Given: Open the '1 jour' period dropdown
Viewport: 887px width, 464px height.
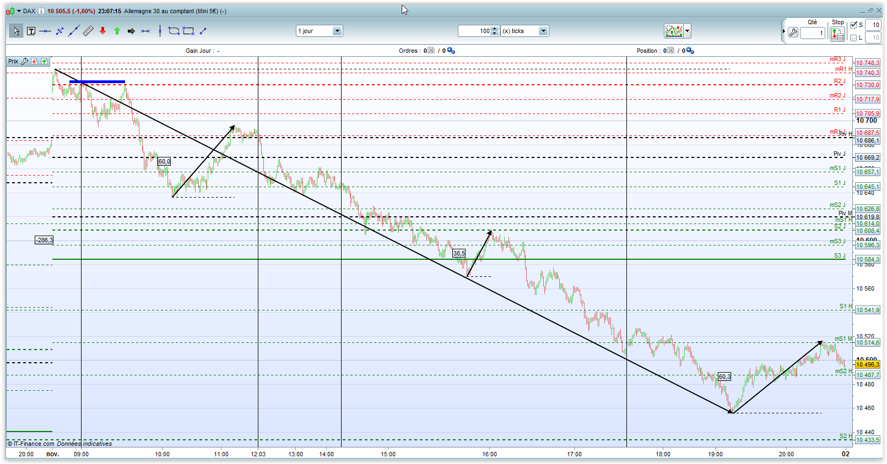Looking at the screenshot, I should (x=337, y=31).
